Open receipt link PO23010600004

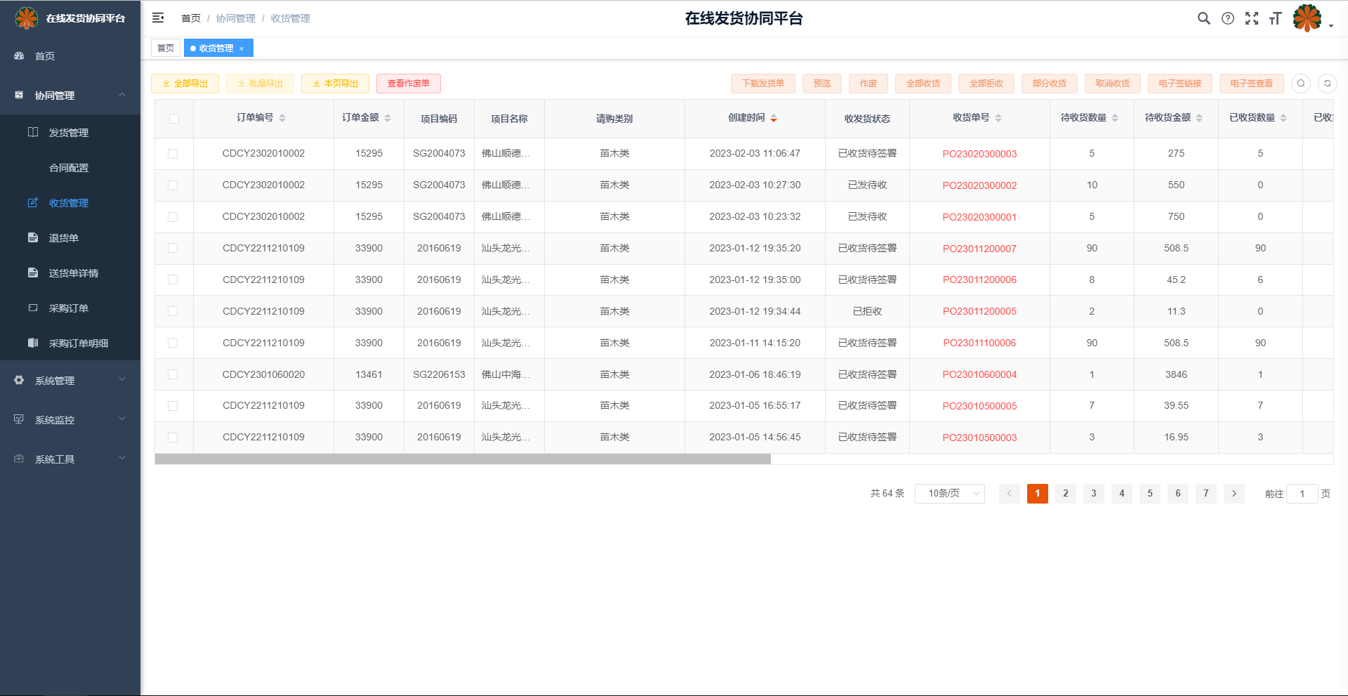(979, 375)
